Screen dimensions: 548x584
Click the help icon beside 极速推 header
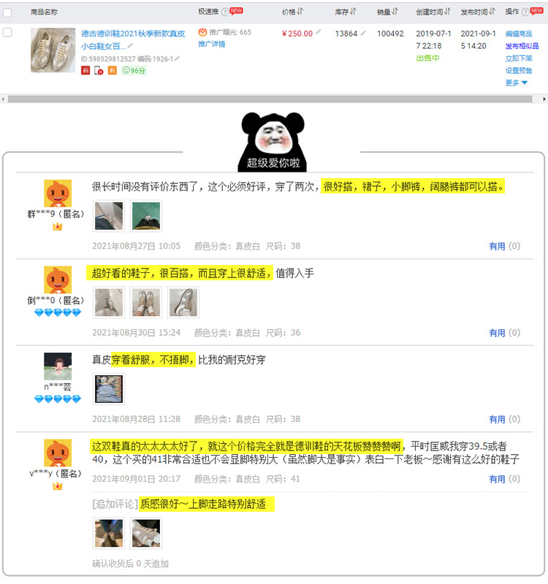[225, 12]
